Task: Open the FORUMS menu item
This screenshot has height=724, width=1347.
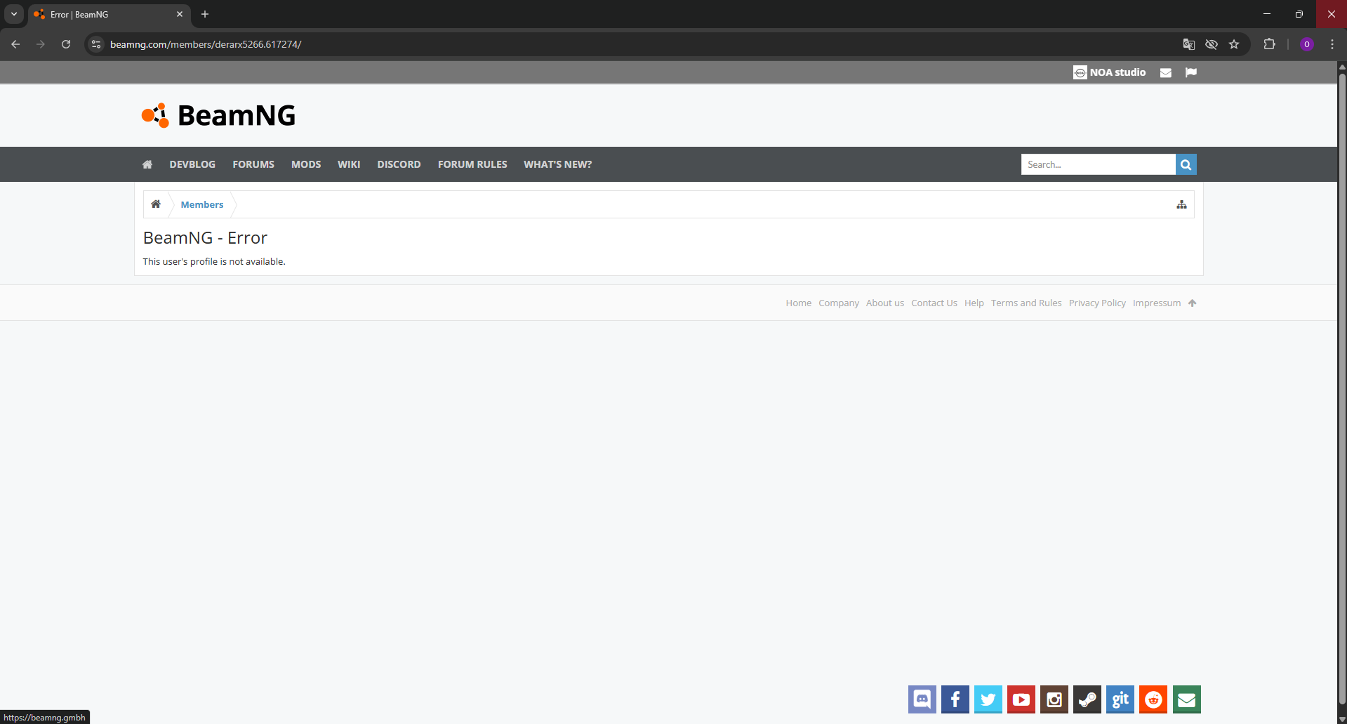Action: [x=253, y=164]
